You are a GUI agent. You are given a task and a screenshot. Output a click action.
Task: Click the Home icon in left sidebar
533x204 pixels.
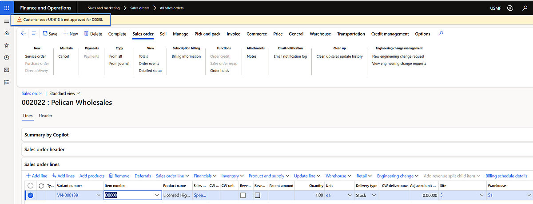(x=6, y=33)
